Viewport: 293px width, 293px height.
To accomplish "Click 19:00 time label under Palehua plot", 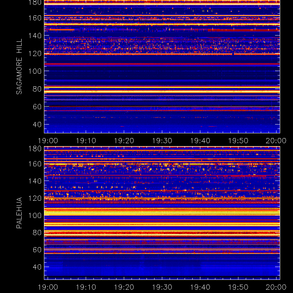I will (x=48, y=287).
